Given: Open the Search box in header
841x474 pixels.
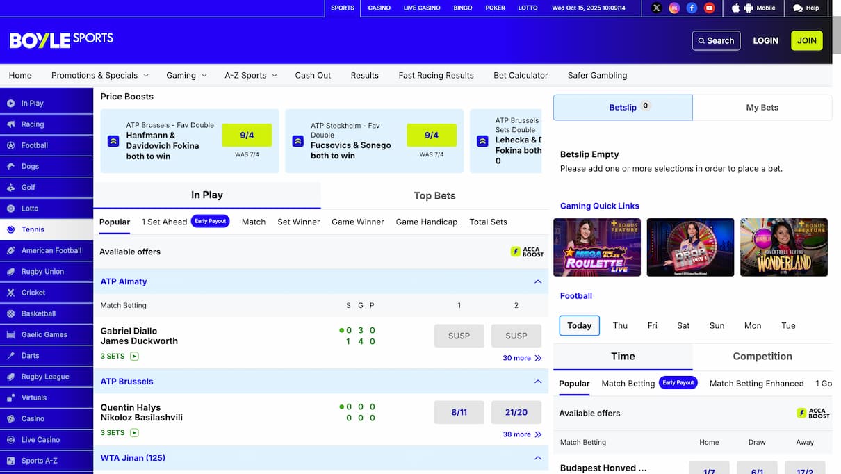Looking at the screenshot, I should pyautogui.click(x=716, y=40).
